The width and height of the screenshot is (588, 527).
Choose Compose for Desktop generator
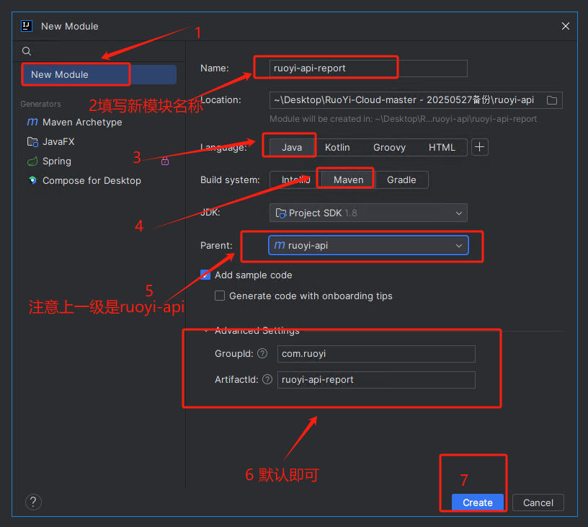pos(92,181)
